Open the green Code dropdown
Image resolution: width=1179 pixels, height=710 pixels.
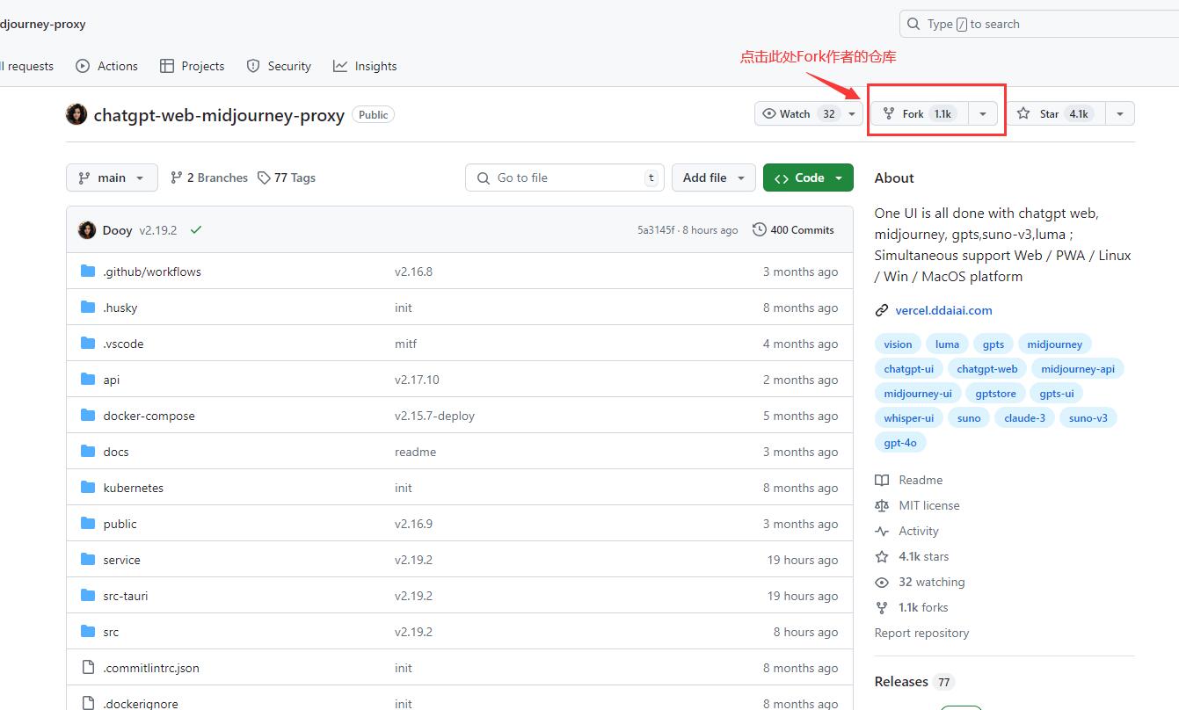click(808, 177)
